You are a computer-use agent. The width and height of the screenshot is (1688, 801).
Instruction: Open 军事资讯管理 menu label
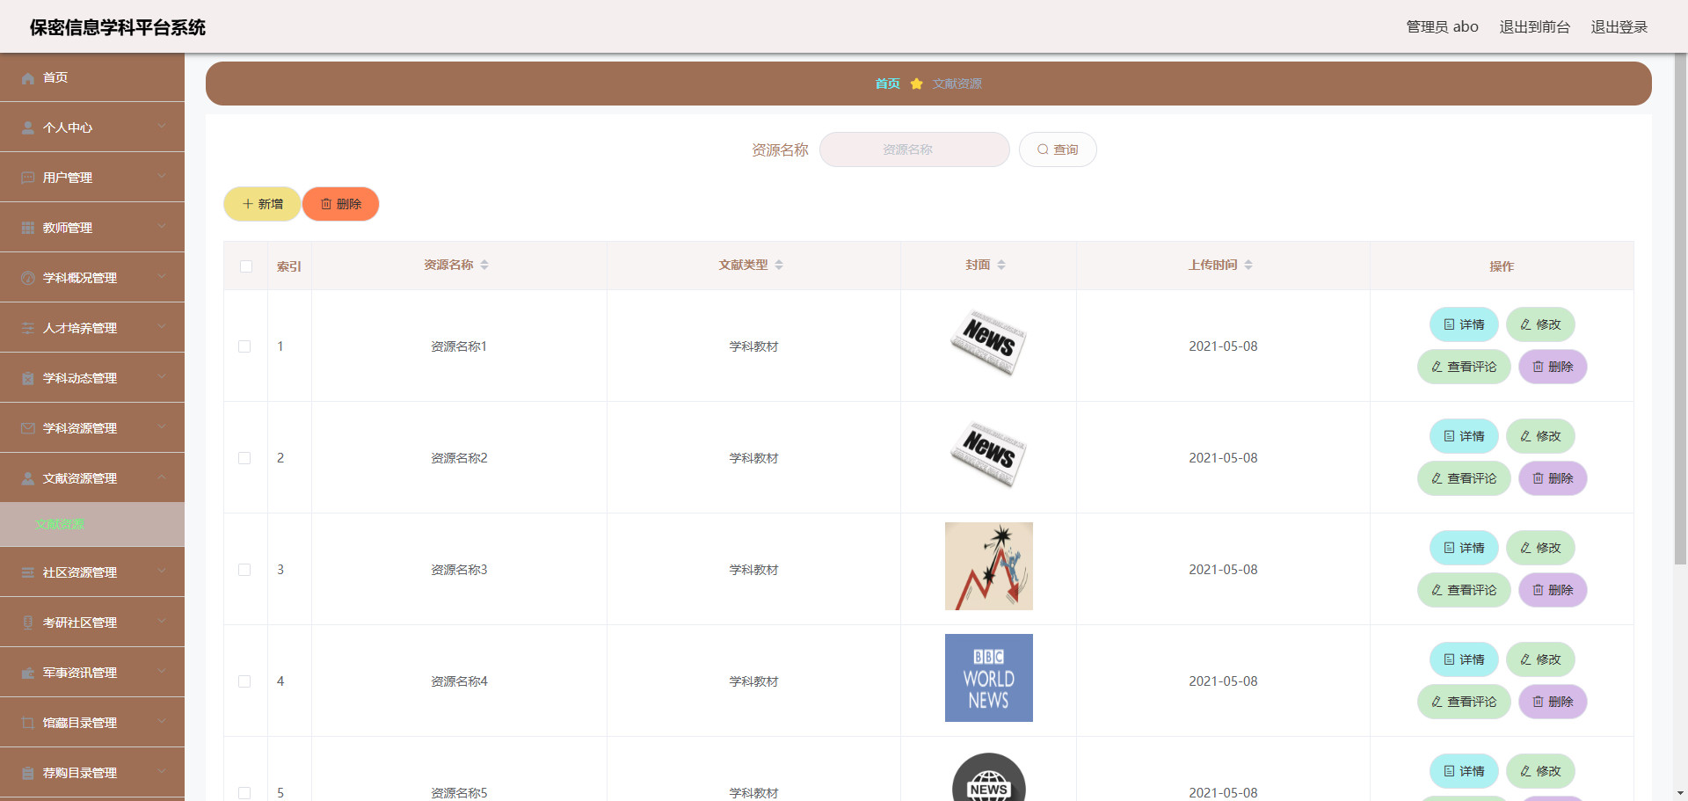tap(80, 673)
